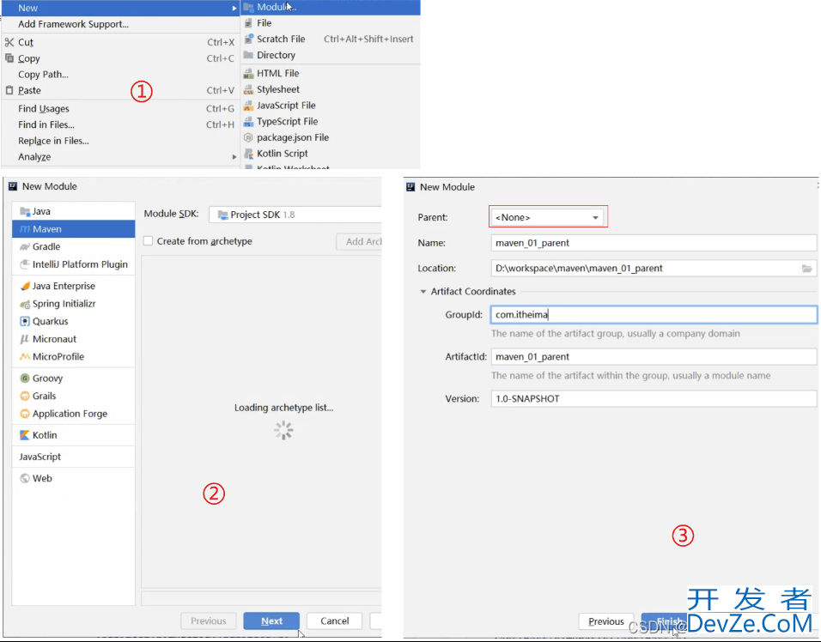
Task: Click the Add Archetype button
Action: 360,241
